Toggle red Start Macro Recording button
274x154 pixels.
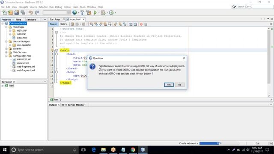(x=141, y=24)
